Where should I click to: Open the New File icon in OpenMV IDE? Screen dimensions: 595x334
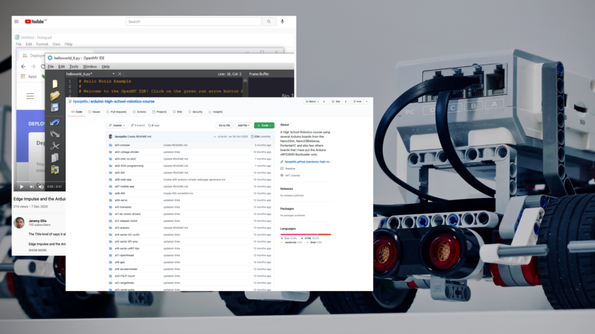(x=55, y=84)
